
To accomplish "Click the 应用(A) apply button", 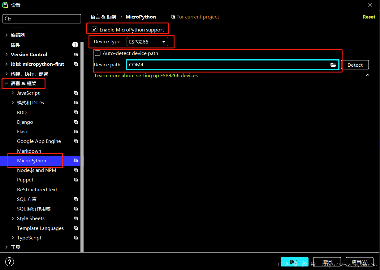I will 360,262.
